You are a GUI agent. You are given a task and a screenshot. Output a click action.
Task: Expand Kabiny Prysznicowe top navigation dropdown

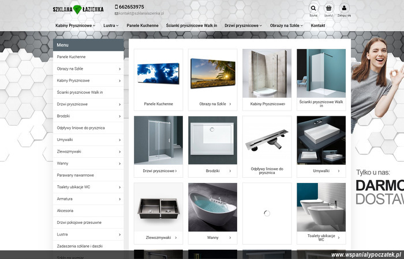click(75, 25)
